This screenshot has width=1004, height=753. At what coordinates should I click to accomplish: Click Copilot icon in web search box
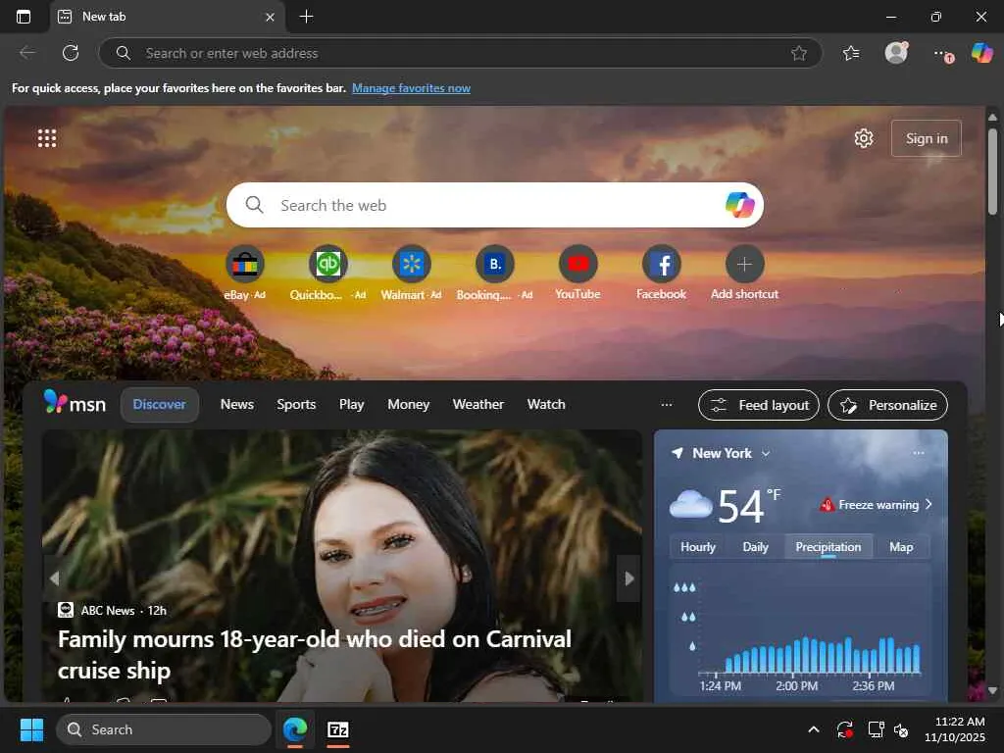(x=739, y=205)
